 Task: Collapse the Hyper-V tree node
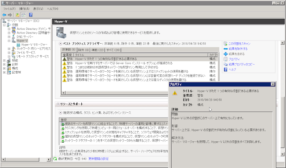click(x=9, y=41)
